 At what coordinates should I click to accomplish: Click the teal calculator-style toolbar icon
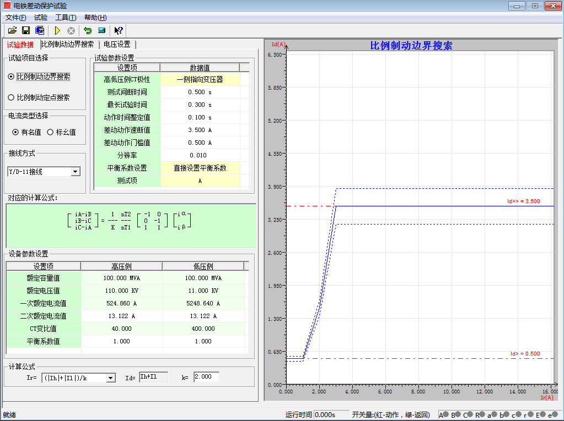coord(102,30)
